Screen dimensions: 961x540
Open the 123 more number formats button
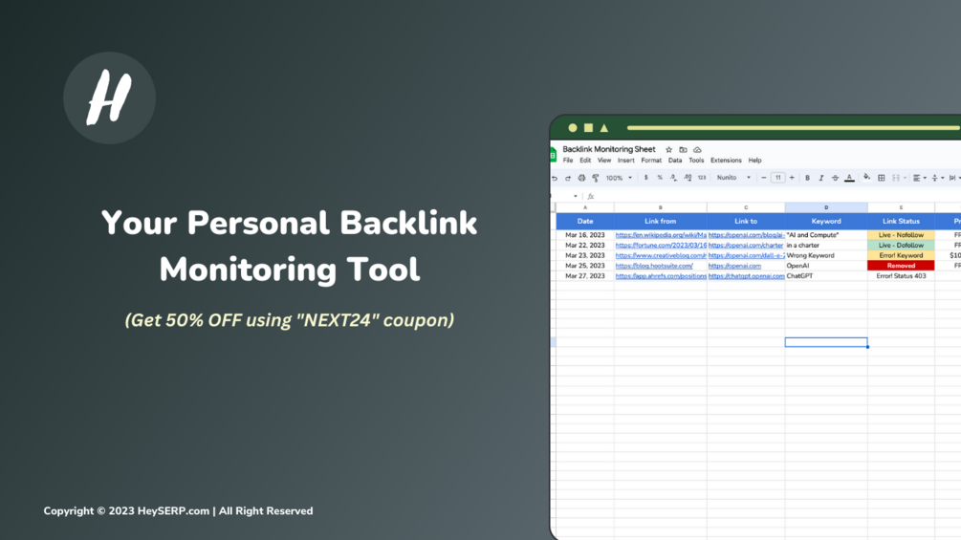coord(702,178)
